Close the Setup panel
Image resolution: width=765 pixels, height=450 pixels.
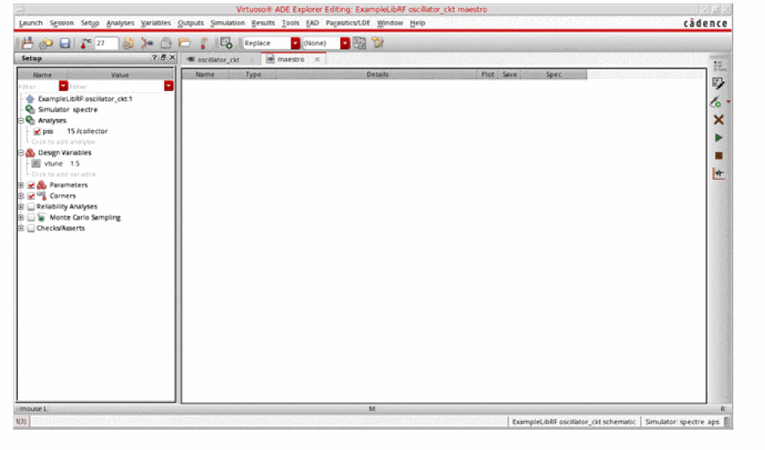pos(173,58)
